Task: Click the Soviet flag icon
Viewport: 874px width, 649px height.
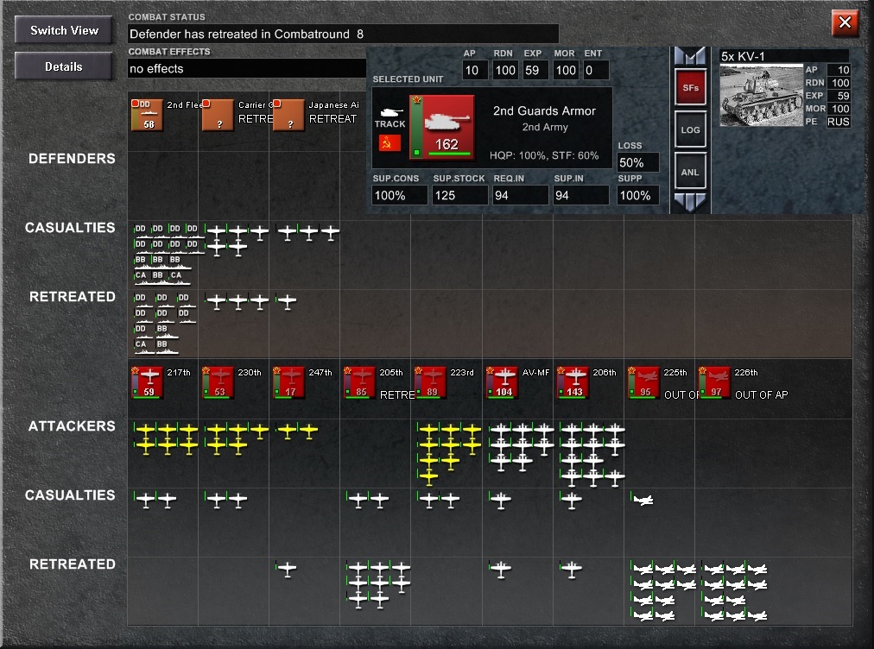Action: click(x=390, y=143)
